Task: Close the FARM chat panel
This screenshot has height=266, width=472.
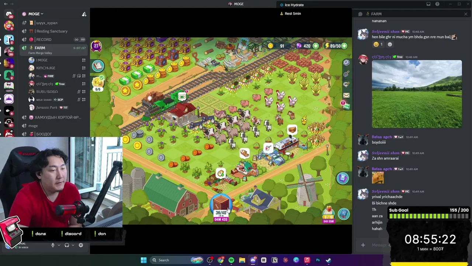Action: [x=466, y=14]
